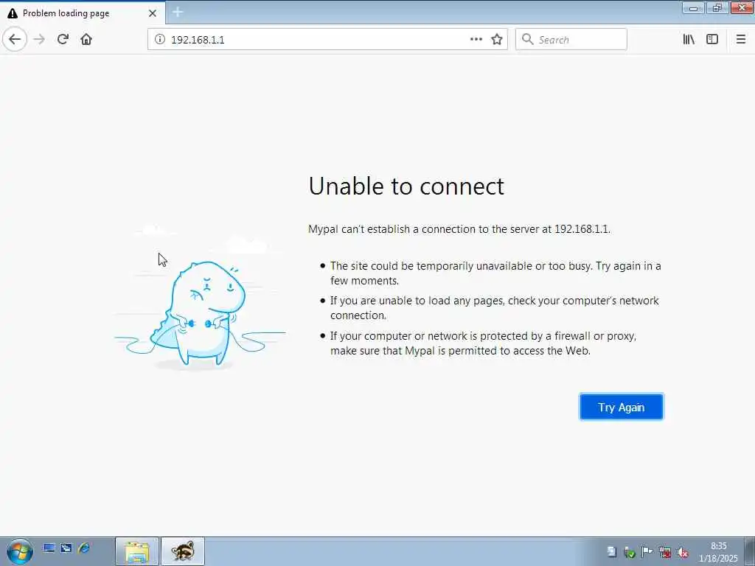Click Try Again to retry the connection
The image size is (755, 566).
[x=621, y=407]
